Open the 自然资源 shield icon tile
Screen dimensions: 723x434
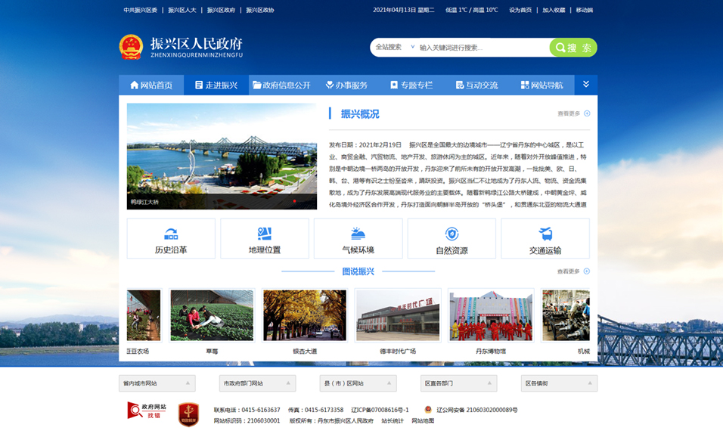(451, 239)
